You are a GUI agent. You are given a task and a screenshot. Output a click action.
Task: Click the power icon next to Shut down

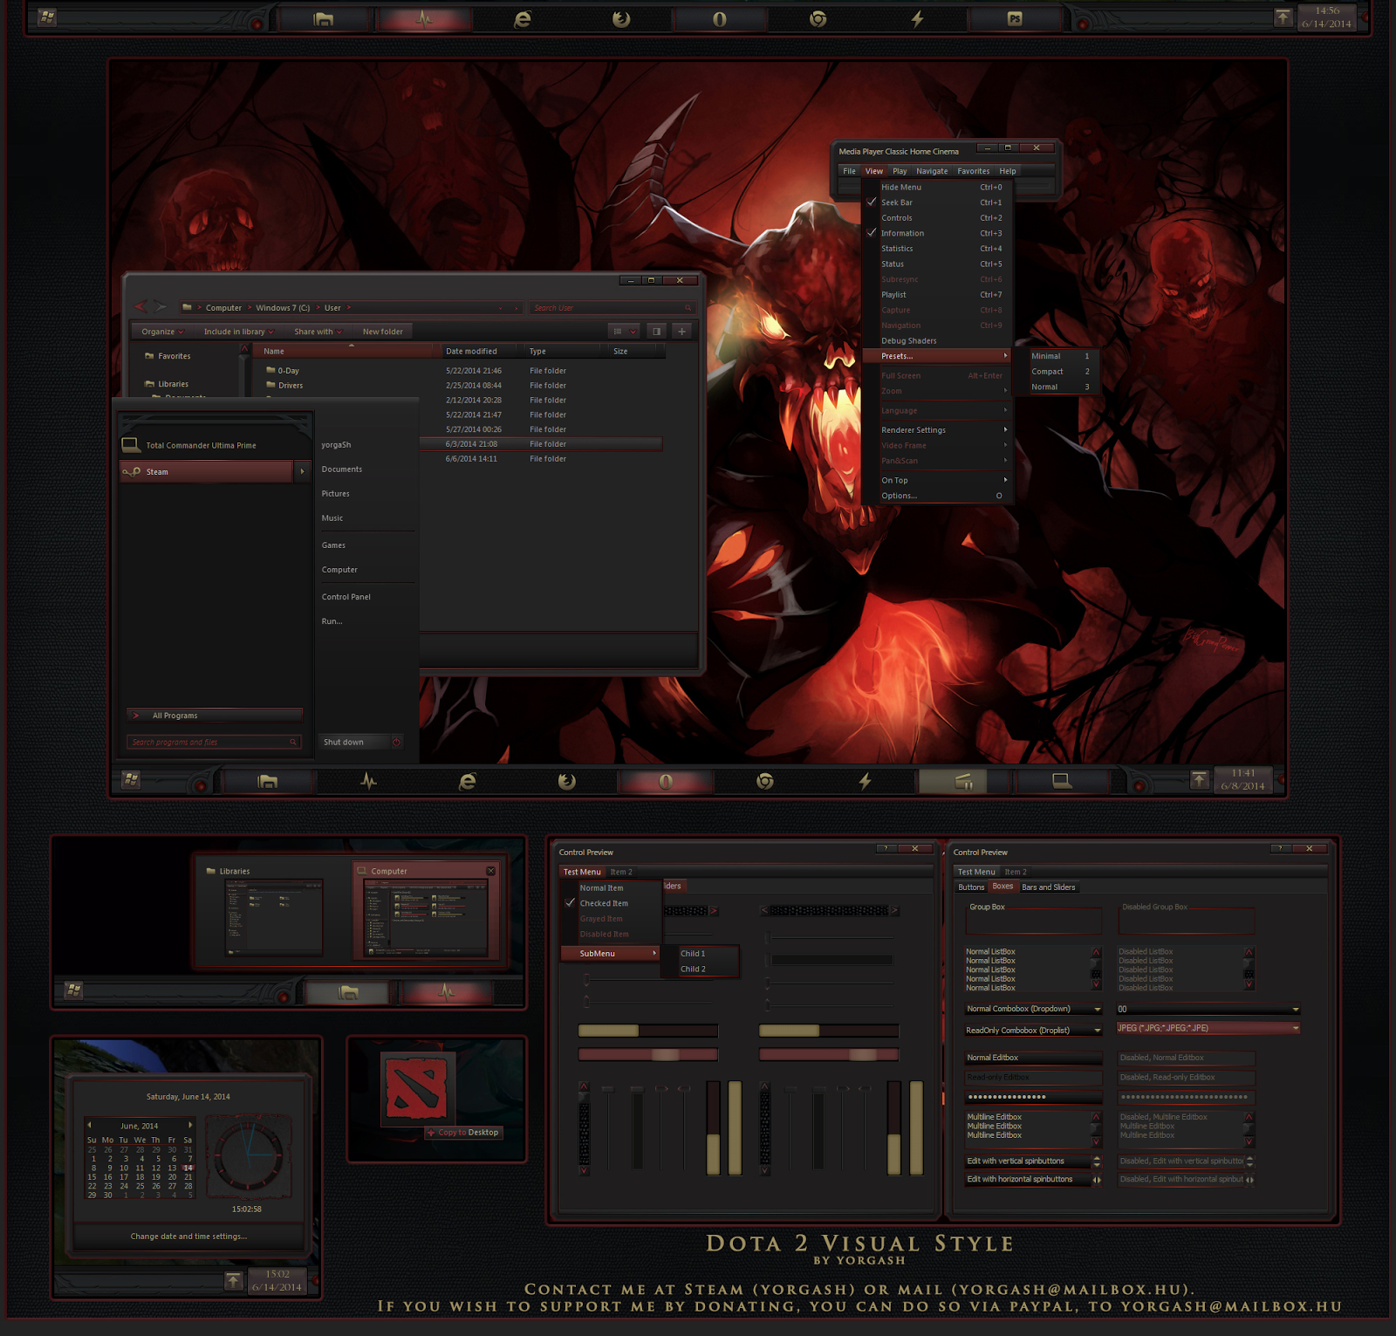click(396, 742)
